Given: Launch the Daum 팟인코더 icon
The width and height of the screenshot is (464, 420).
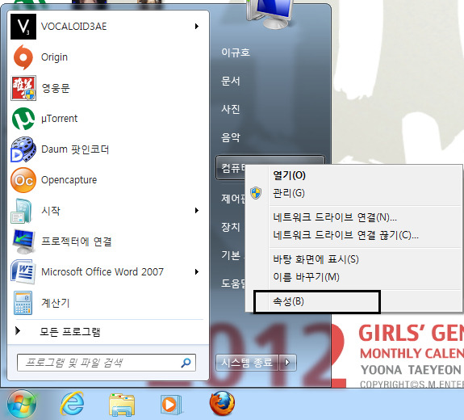Looking at the screenshot, I should (23, 149).
